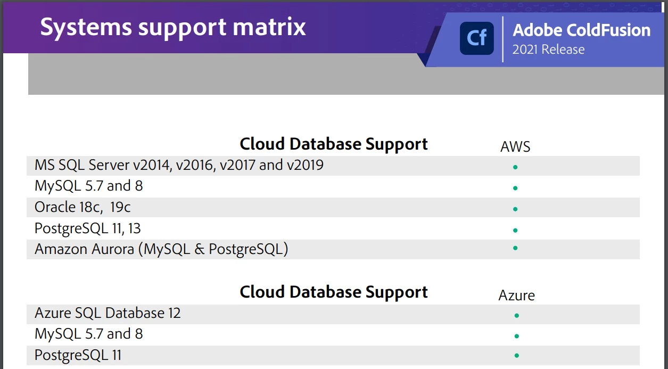Click the green dot for PostgreSQL 11 Azure row
This screenshot has width=668, height=369.
(516, 355)
